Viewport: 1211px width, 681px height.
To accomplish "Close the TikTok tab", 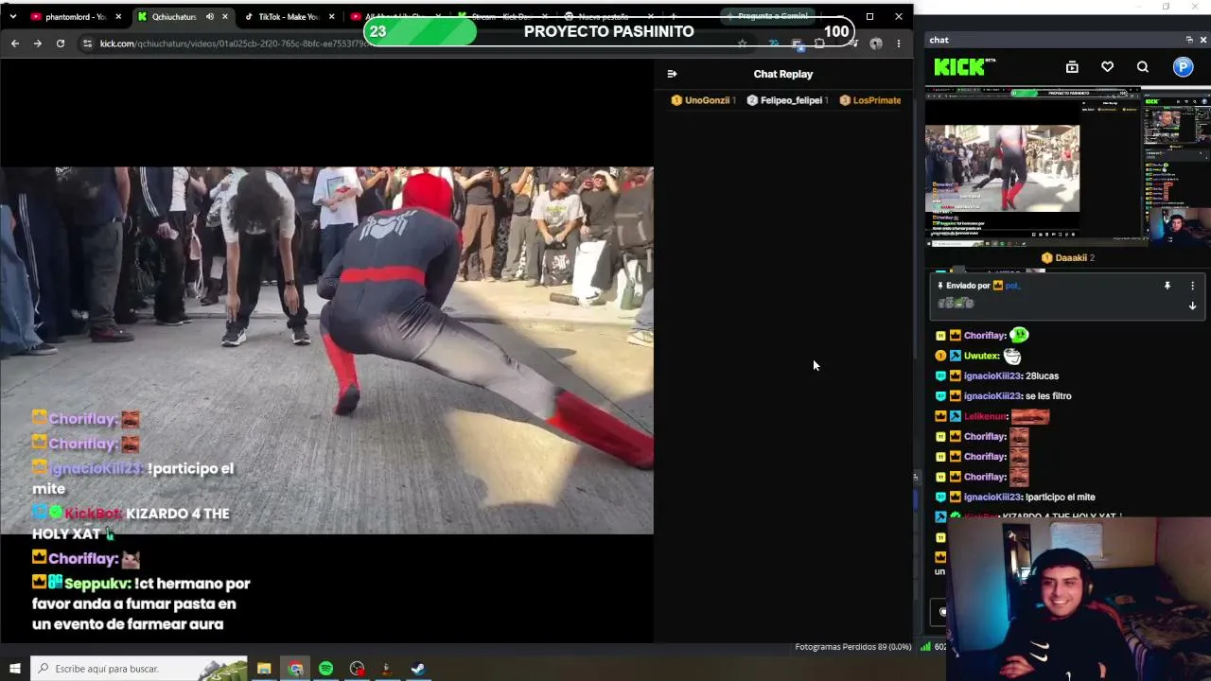I will (x=331, y=16).
